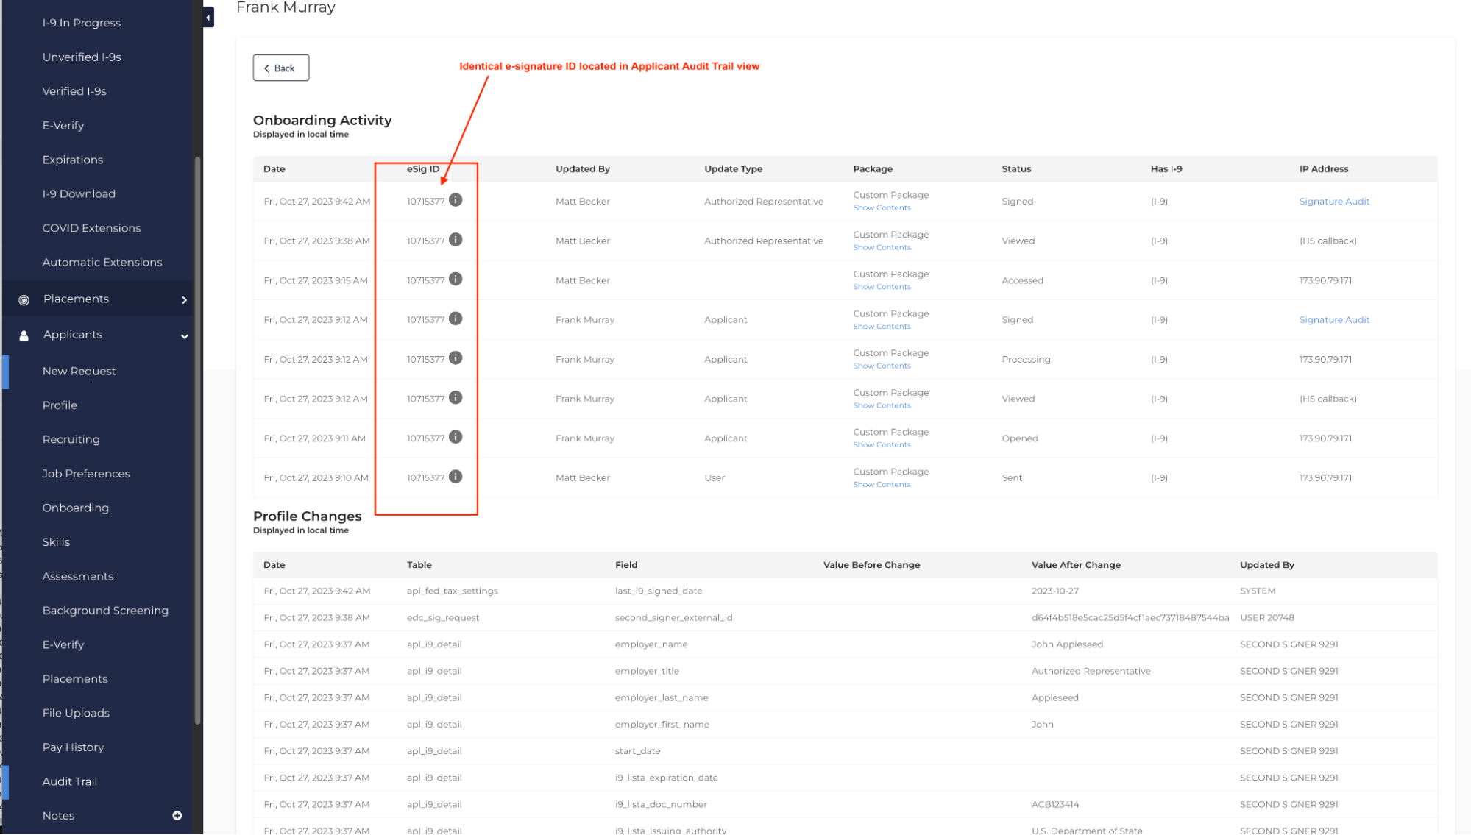Collapse the Applicants sidebar section
Image resolution: width=1471 pixels, height=835 pixels.
(184, 336)
